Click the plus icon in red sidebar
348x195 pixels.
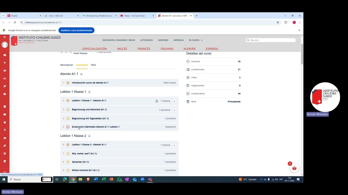[x=5, y=63]
